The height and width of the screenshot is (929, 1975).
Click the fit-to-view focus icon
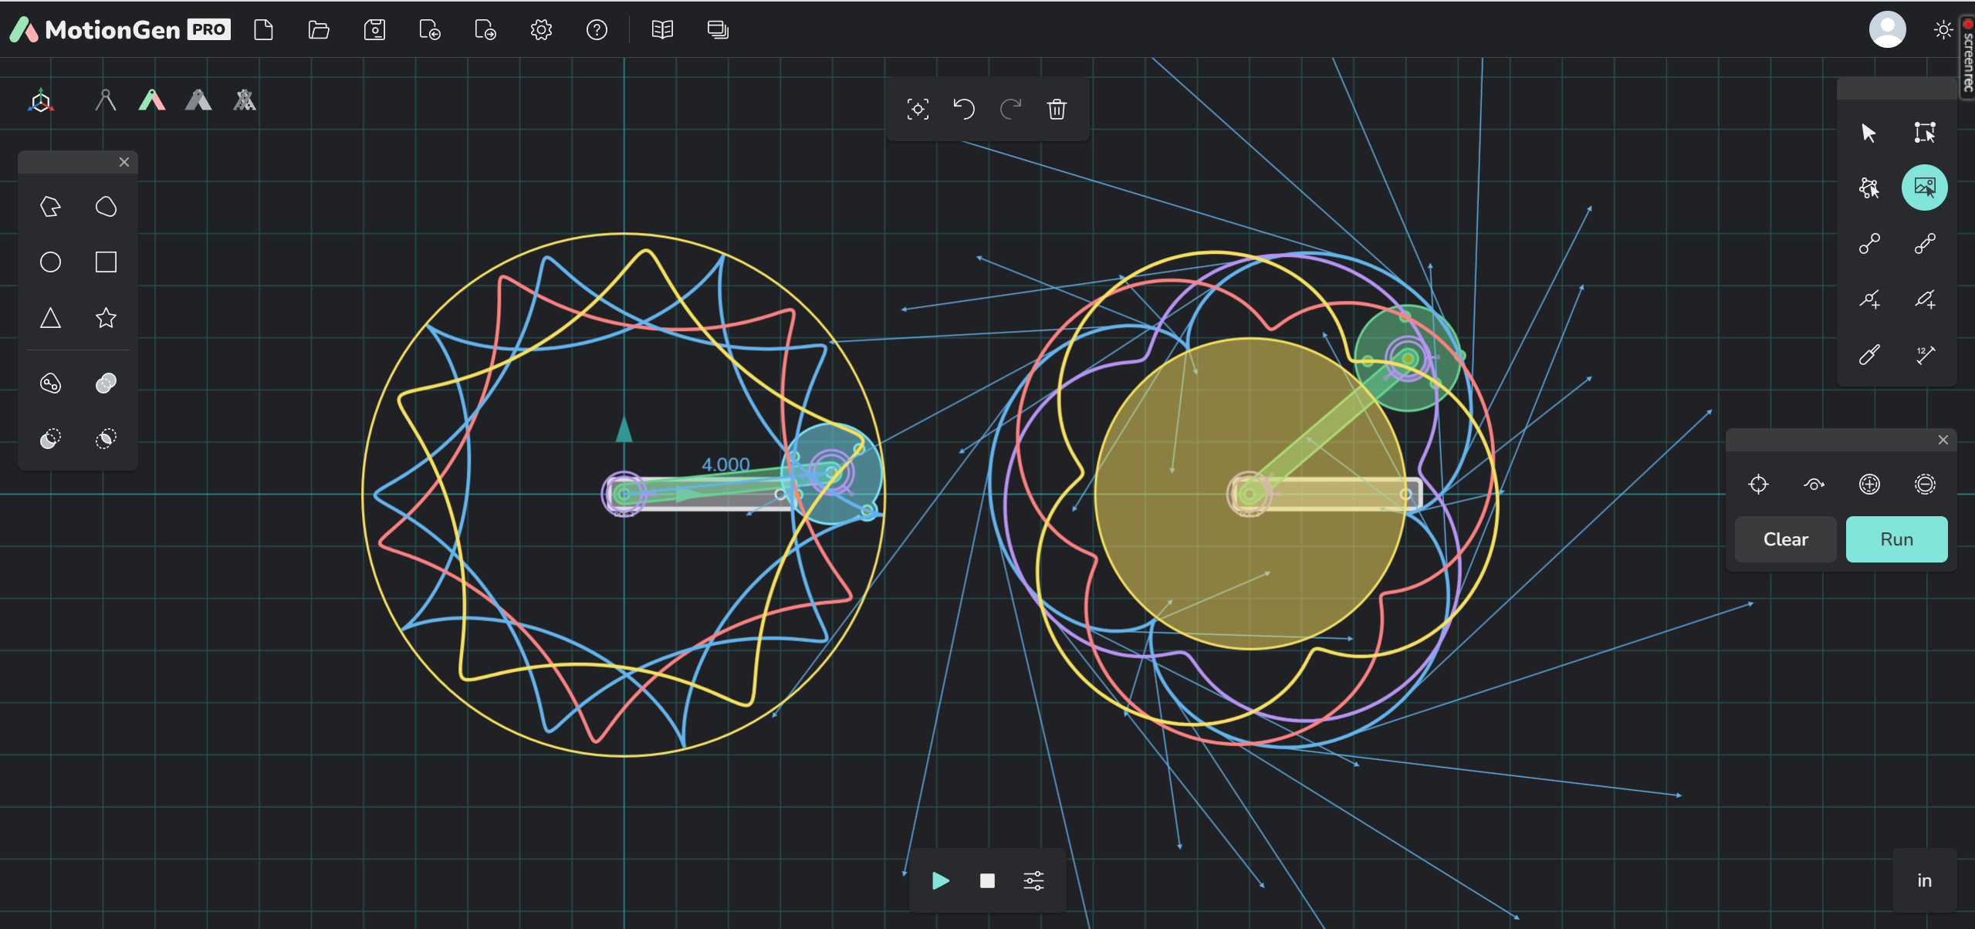point(918,109)
